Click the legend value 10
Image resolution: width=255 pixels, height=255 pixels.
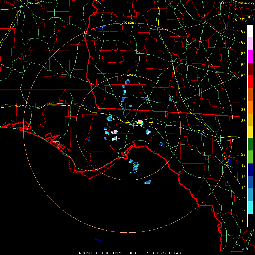[x=243, y=188]
